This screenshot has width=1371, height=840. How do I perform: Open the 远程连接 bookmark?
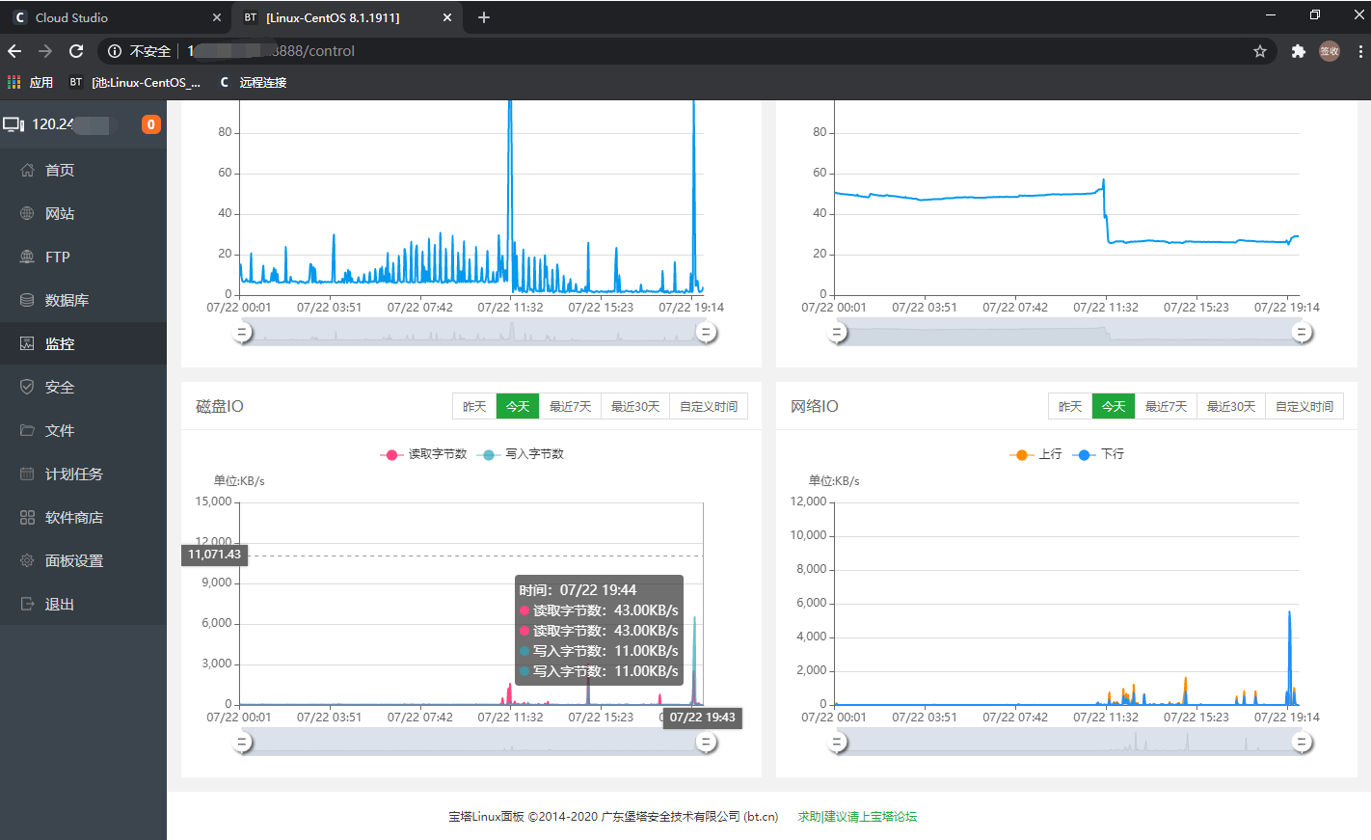click(253, 82)
